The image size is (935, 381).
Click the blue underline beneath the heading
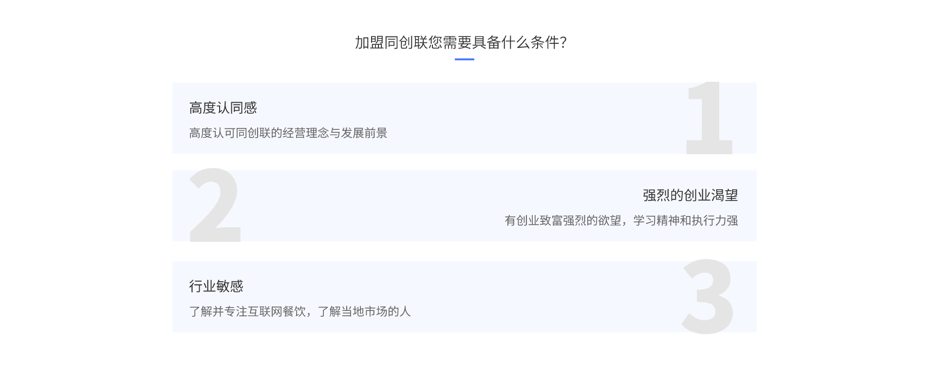(464, 59)
